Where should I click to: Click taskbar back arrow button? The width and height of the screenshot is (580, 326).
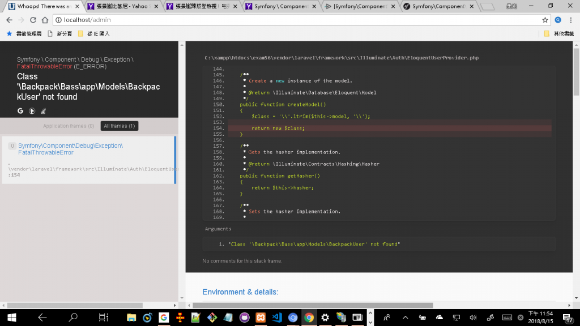(x=42, y=318)
